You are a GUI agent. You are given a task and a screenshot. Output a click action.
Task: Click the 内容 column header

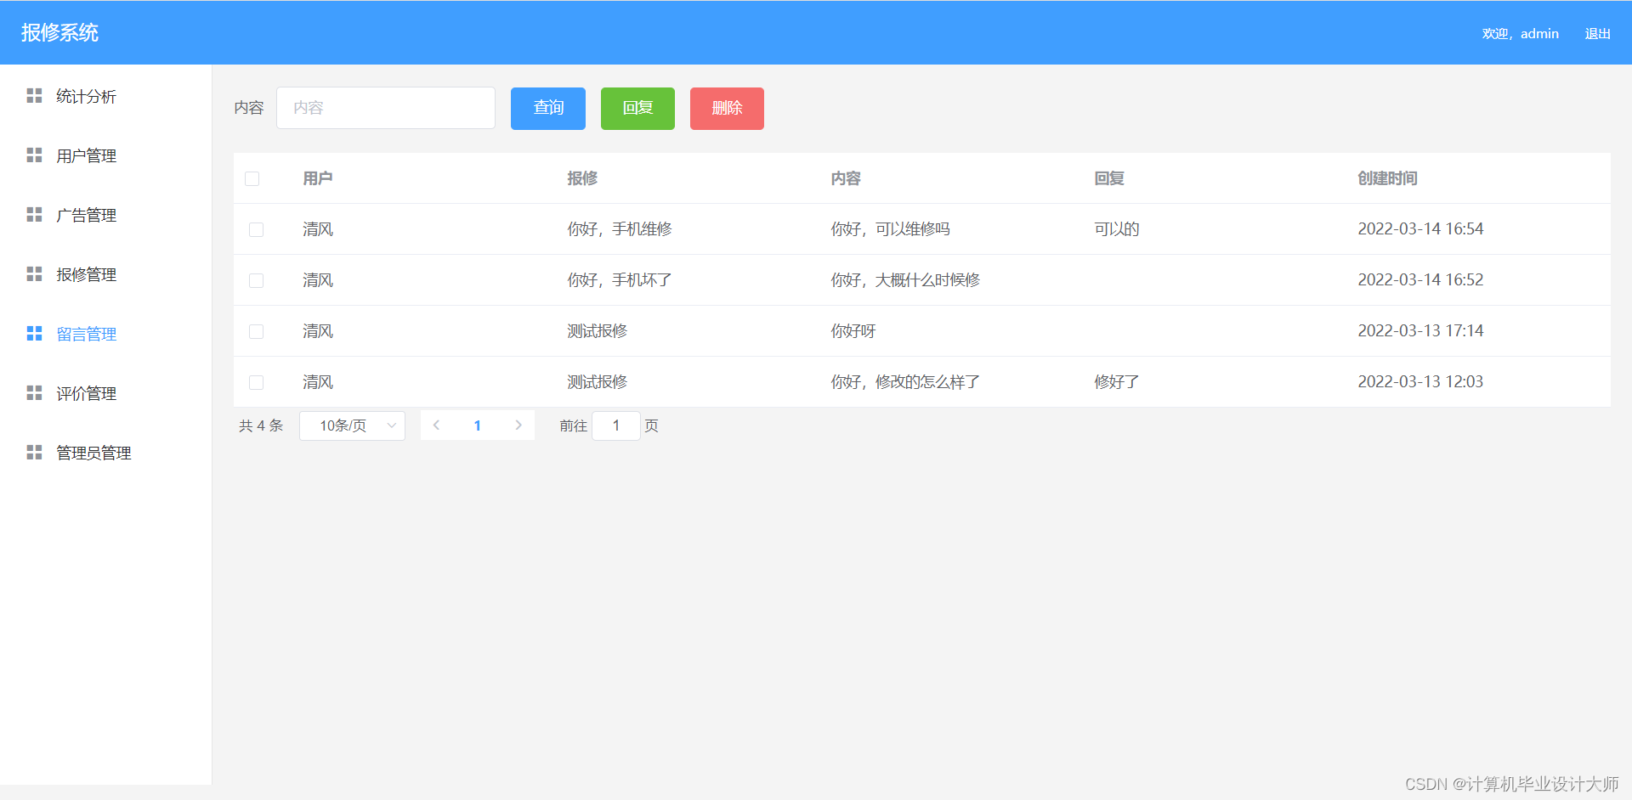(846, 178)
